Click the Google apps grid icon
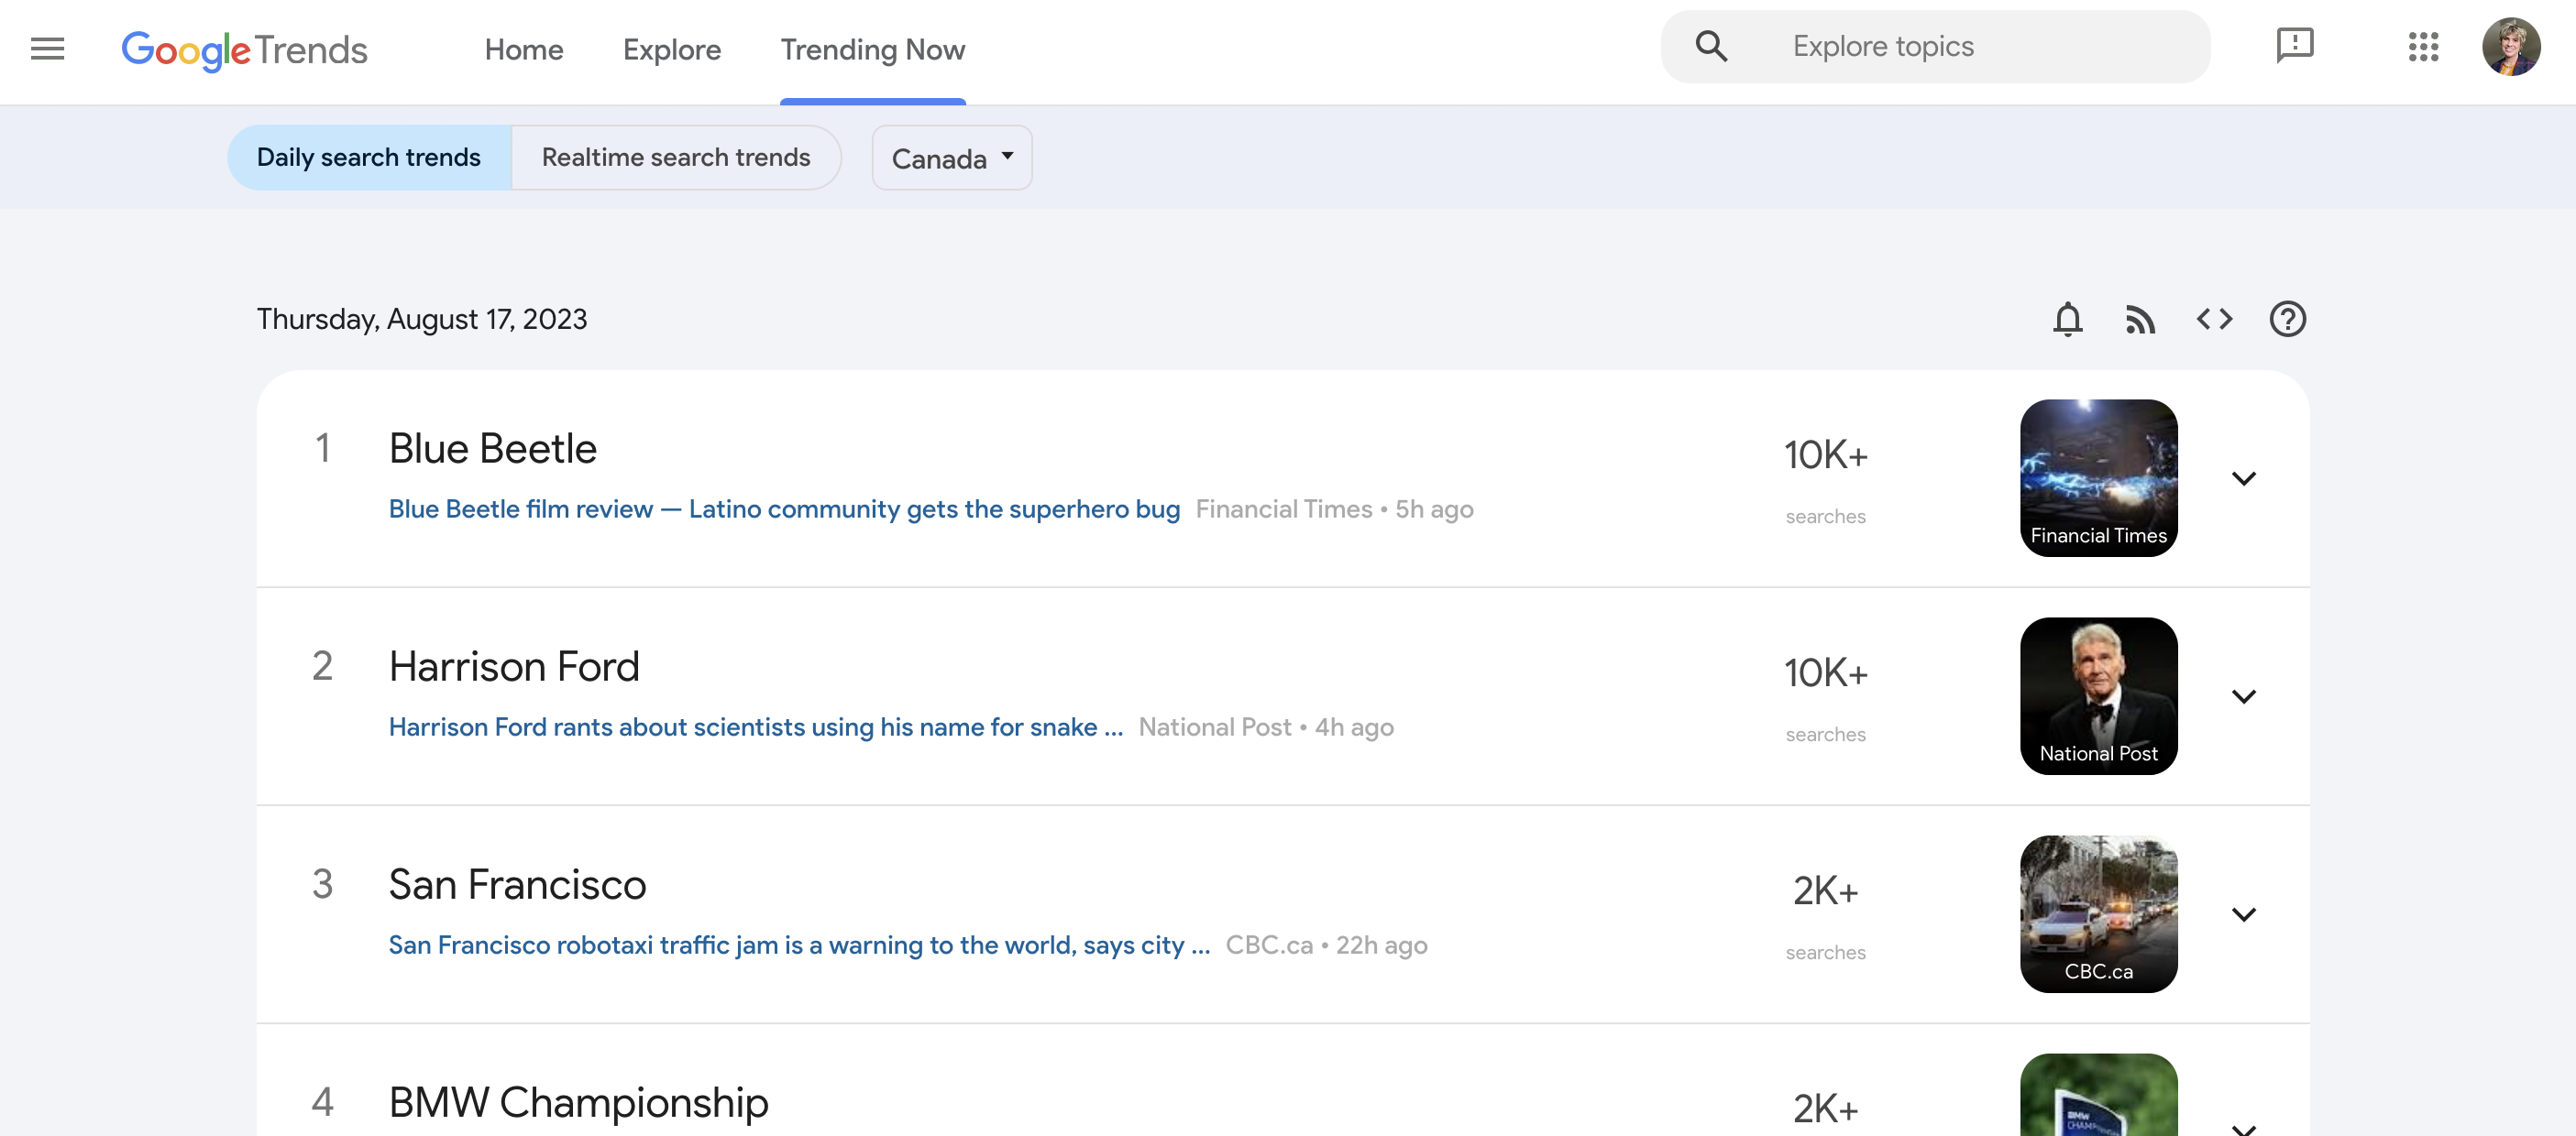The image size is (2576, 1136). click(2423, 46)
